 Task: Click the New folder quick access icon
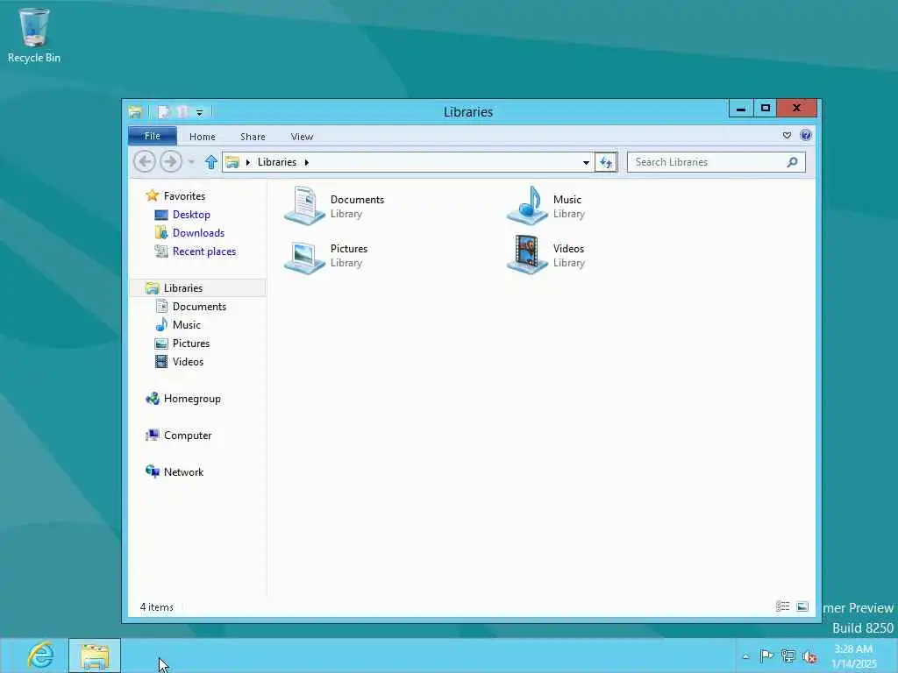pyautogui.click(x=182, y=112)
